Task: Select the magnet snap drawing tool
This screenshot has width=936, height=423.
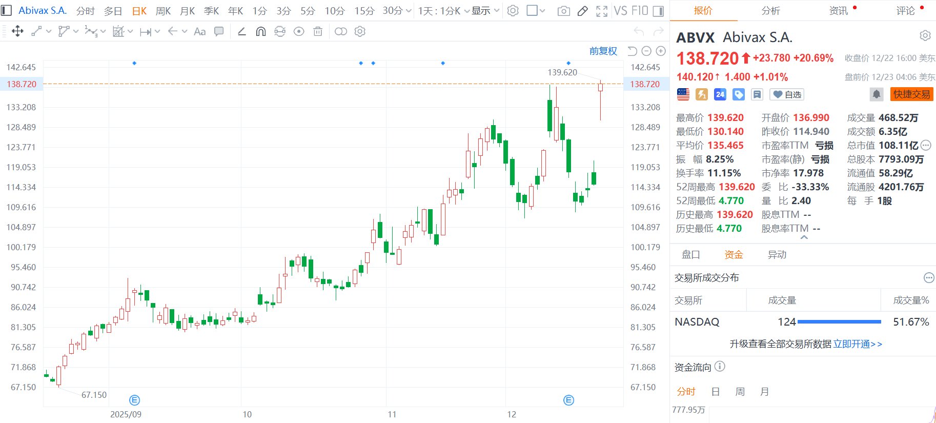Action: point(261,32)
